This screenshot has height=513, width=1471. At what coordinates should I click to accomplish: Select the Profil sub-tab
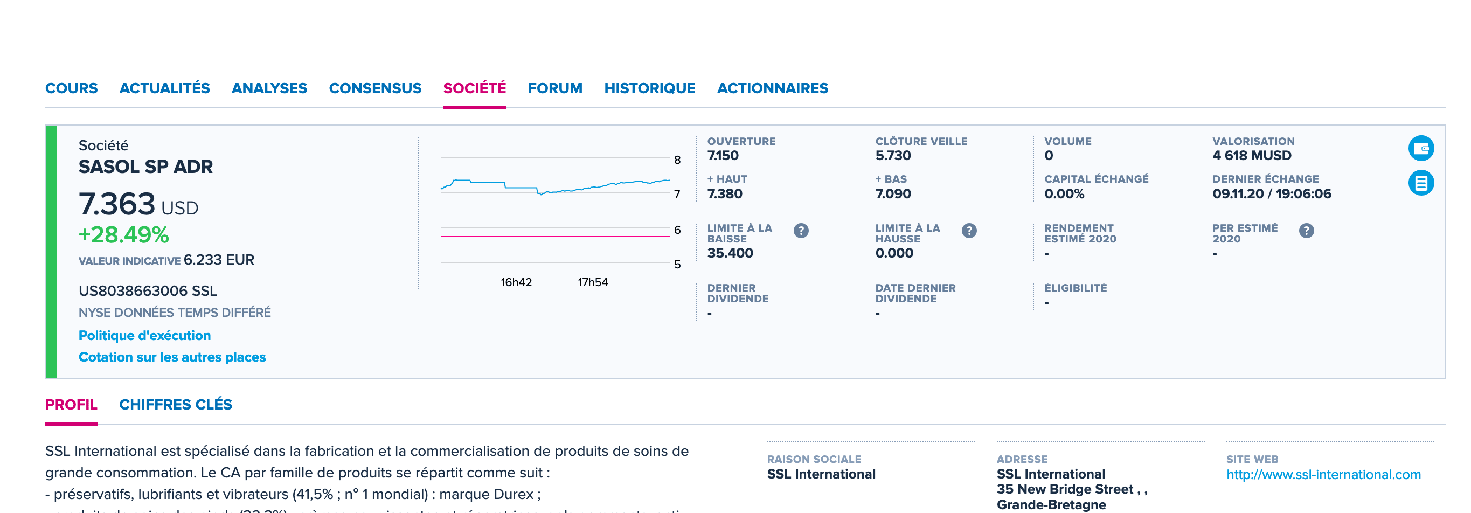tap(71, 405)
